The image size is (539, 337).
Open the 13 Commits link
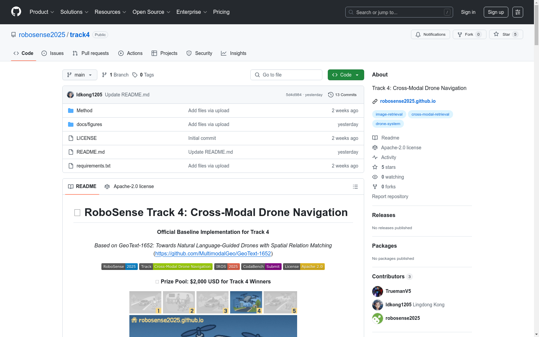(342, 95)
